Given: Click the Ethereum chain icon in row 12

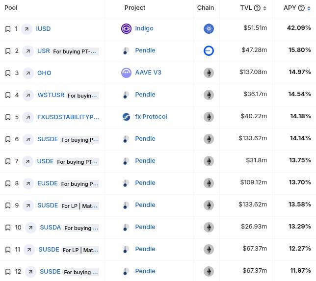Looking at the screenshot, I should click(209, 271).
